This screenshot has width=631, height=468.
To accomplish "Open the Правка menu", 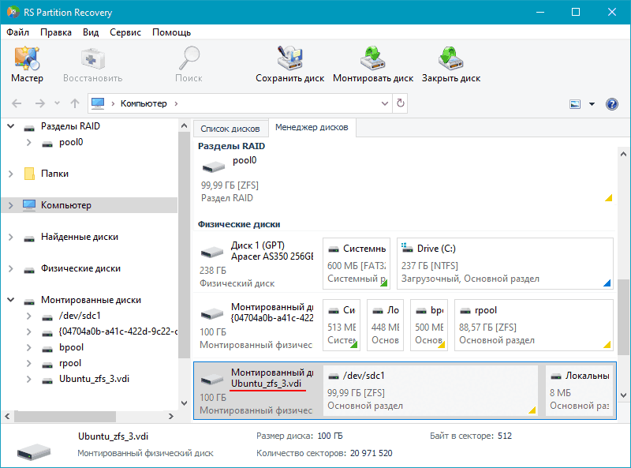I will [56, 32].
